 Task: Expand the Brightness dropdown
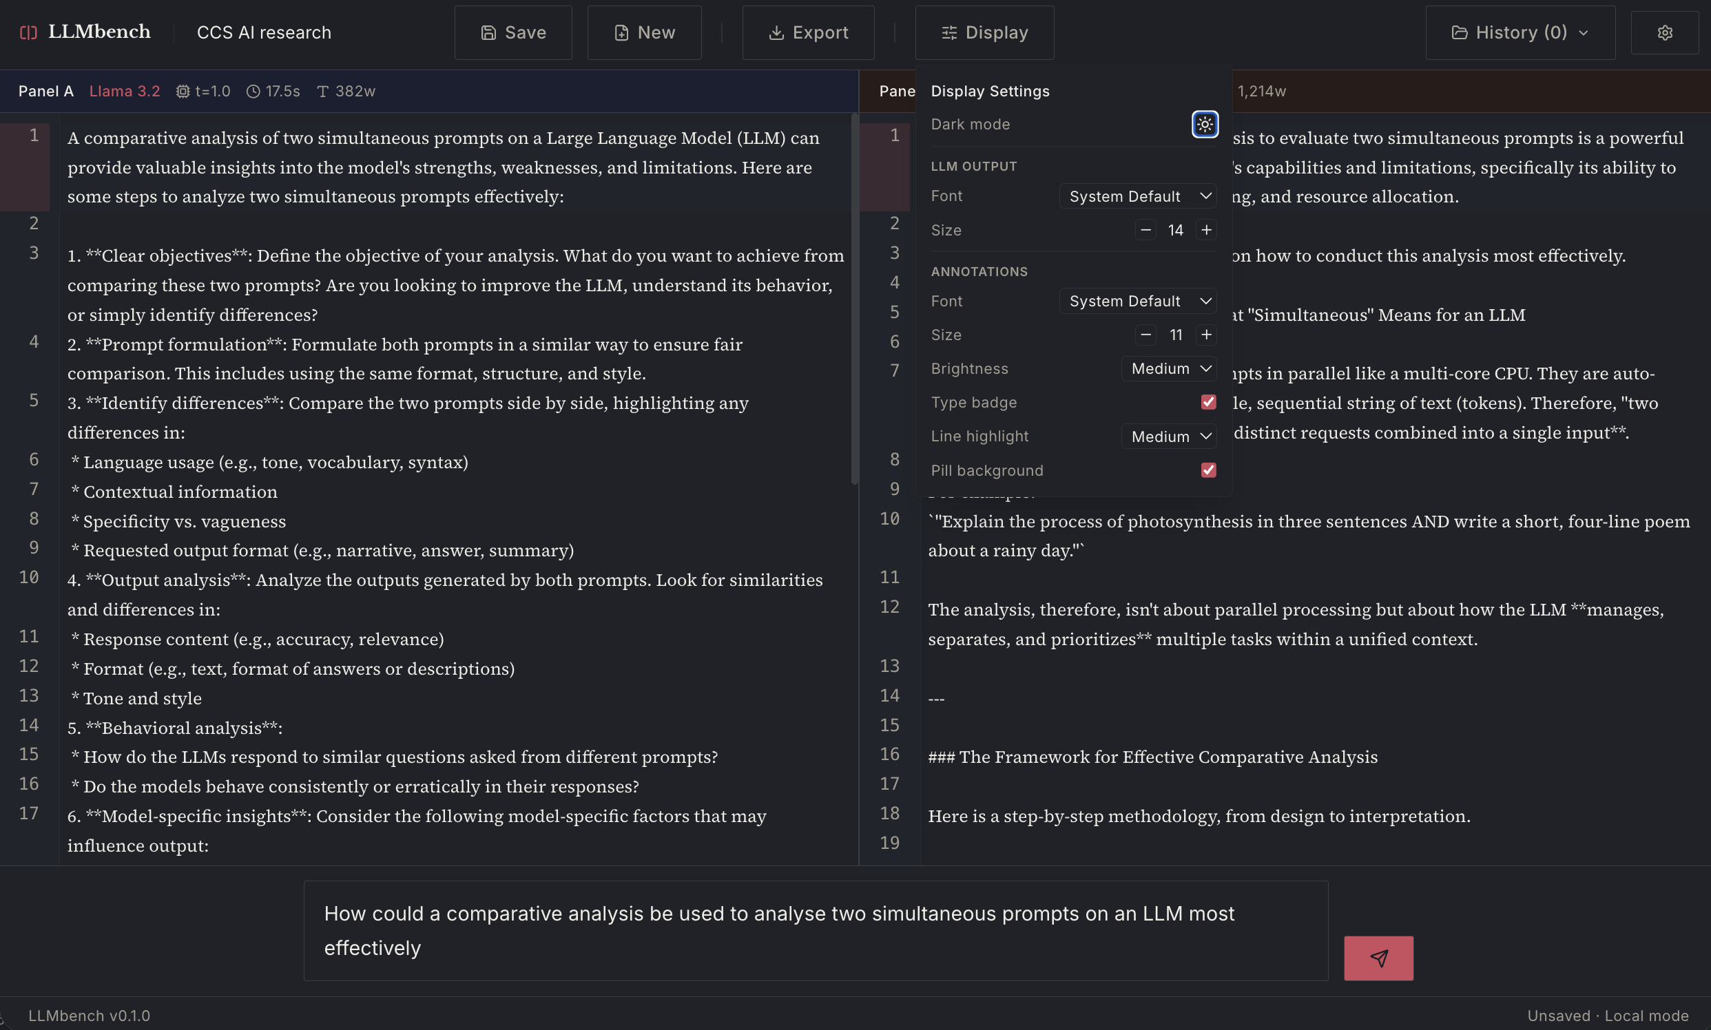[1170, 368]
